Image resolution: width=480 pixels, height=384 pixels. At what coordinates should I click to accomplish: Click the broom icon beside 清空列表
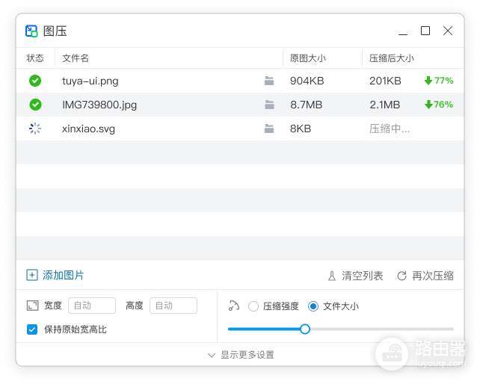(x=332, y=276)
